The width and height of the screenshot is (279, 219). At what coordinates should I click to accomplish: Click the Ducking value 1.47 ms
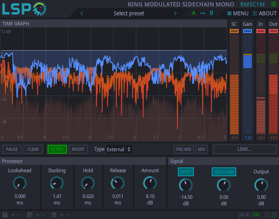click(57, 196)
